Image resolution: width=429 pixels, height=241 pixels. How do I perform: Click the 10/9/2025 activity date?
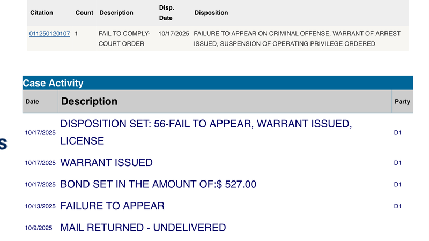point(38,228)
